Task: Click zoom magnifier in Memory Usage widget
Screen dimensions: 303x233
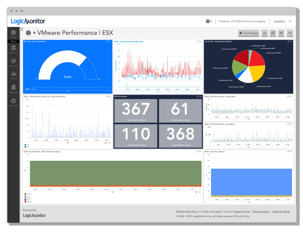Action: pyautogui.click(x=196, y=192)
